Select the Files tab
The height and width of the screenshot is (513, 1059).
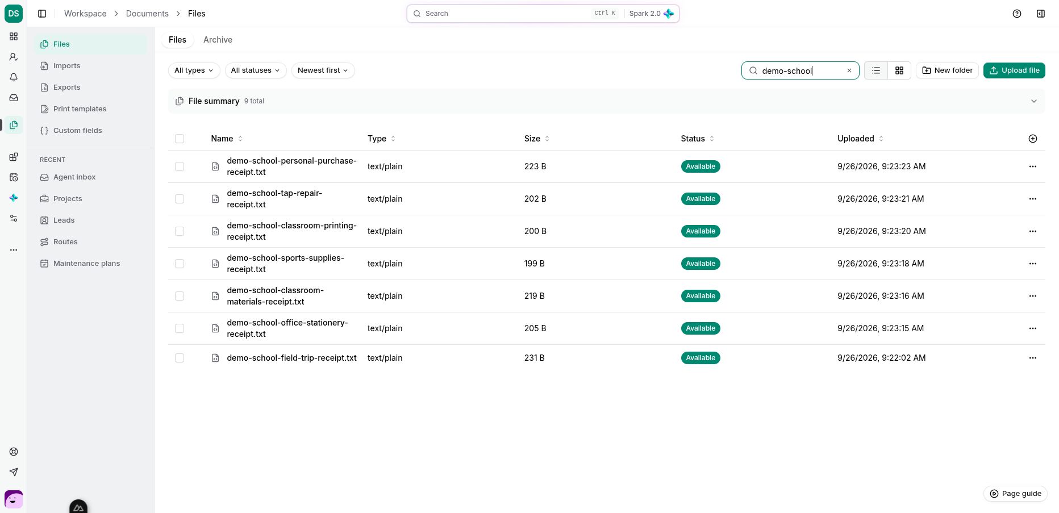[177, 40]
